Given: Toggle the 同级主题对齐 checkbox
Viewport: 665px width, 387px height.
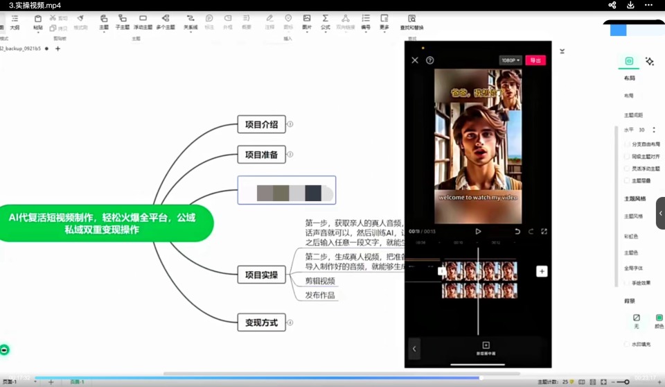Looking at the screenshot, I should [627, 157].
